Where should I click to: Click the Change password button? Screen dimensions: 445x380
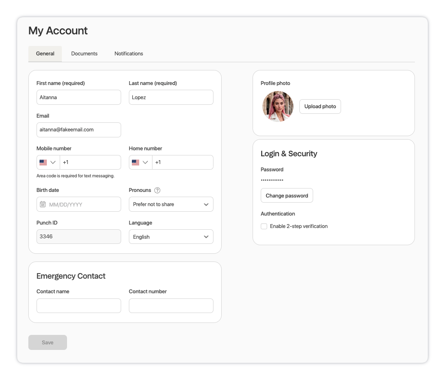tap(287, 195)
